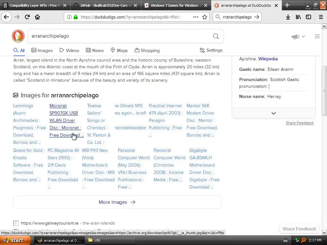Show site information icon in address bar
Image resolution: width=327 pixels, height=245 pixels.
(69, 17)
